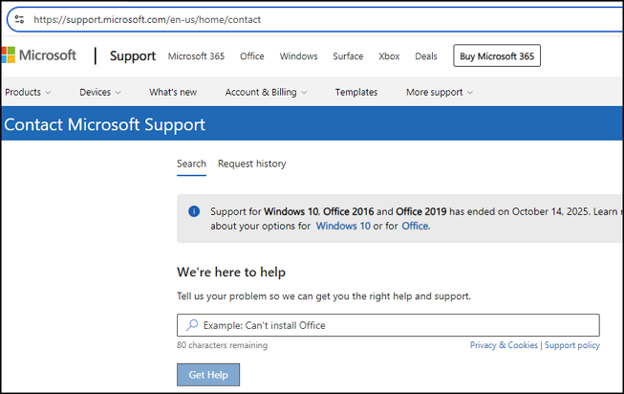Open the Support policy link
Viewport: 624px width, 394px height.
coord(571,345)
